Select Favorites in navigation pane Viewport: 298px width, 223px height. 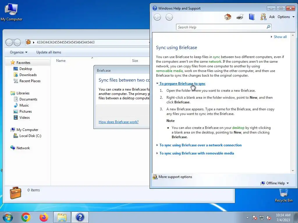23,63
